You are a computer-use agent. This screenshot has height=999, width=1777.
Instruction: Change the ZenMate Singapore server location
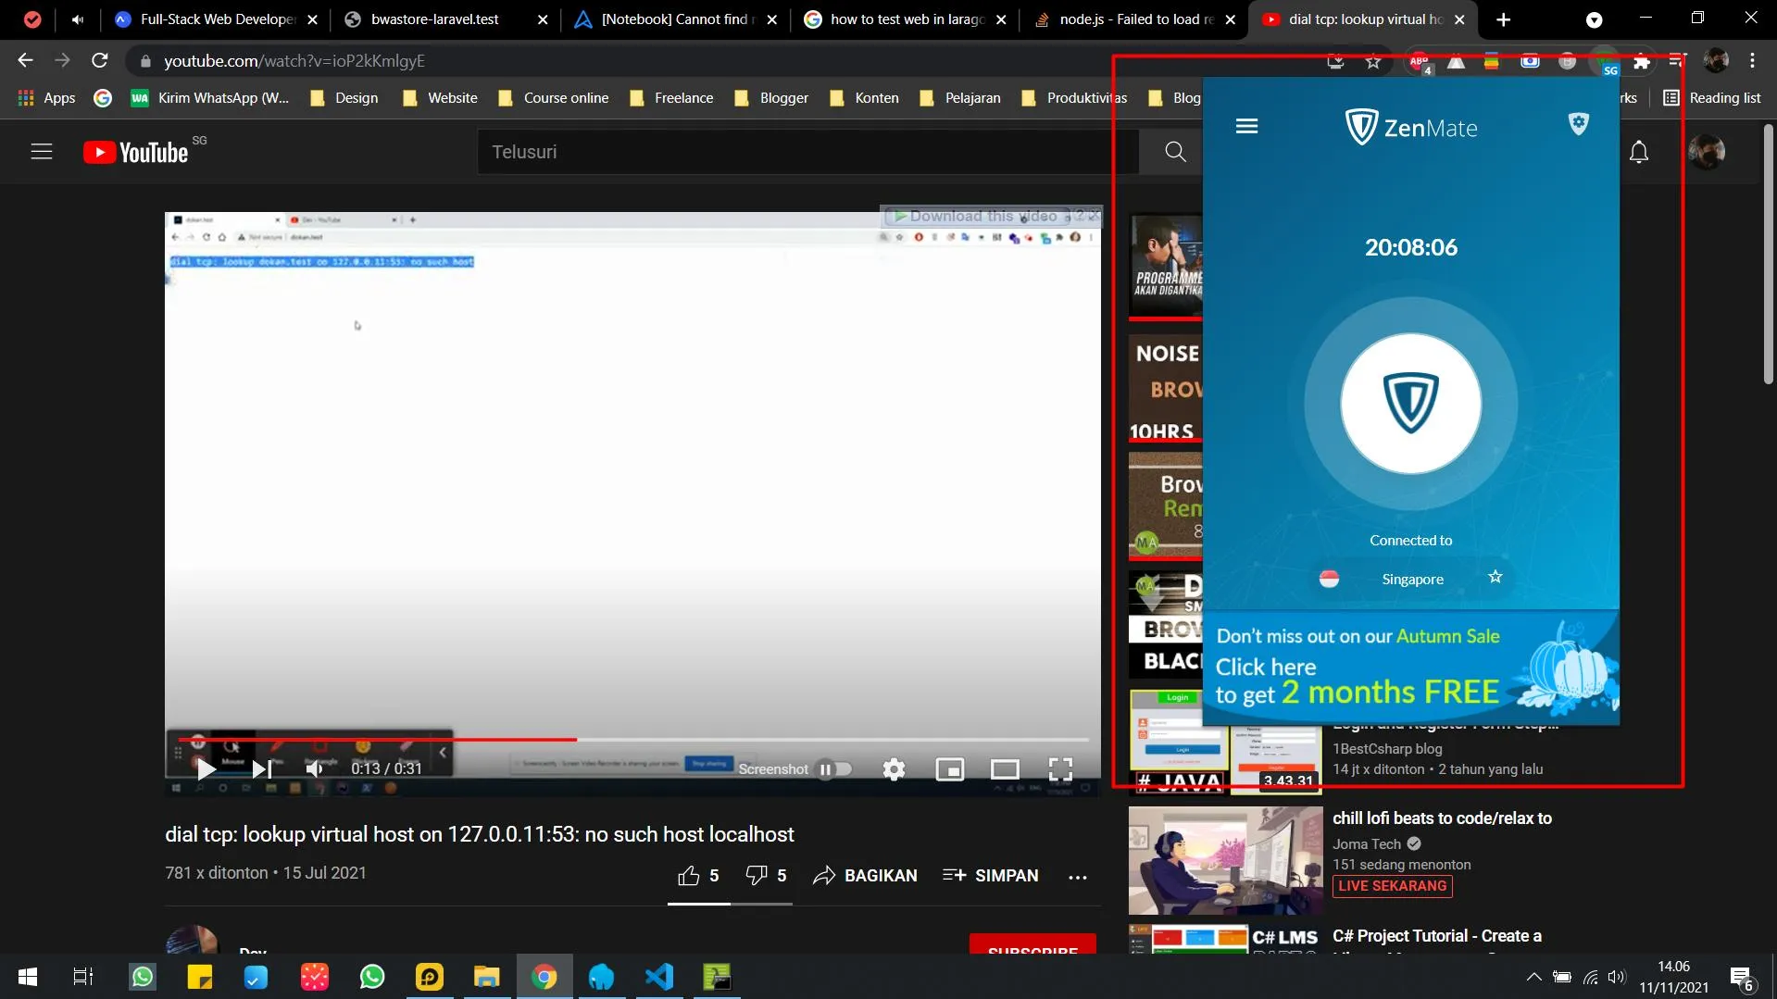[x=1412, y=580]
